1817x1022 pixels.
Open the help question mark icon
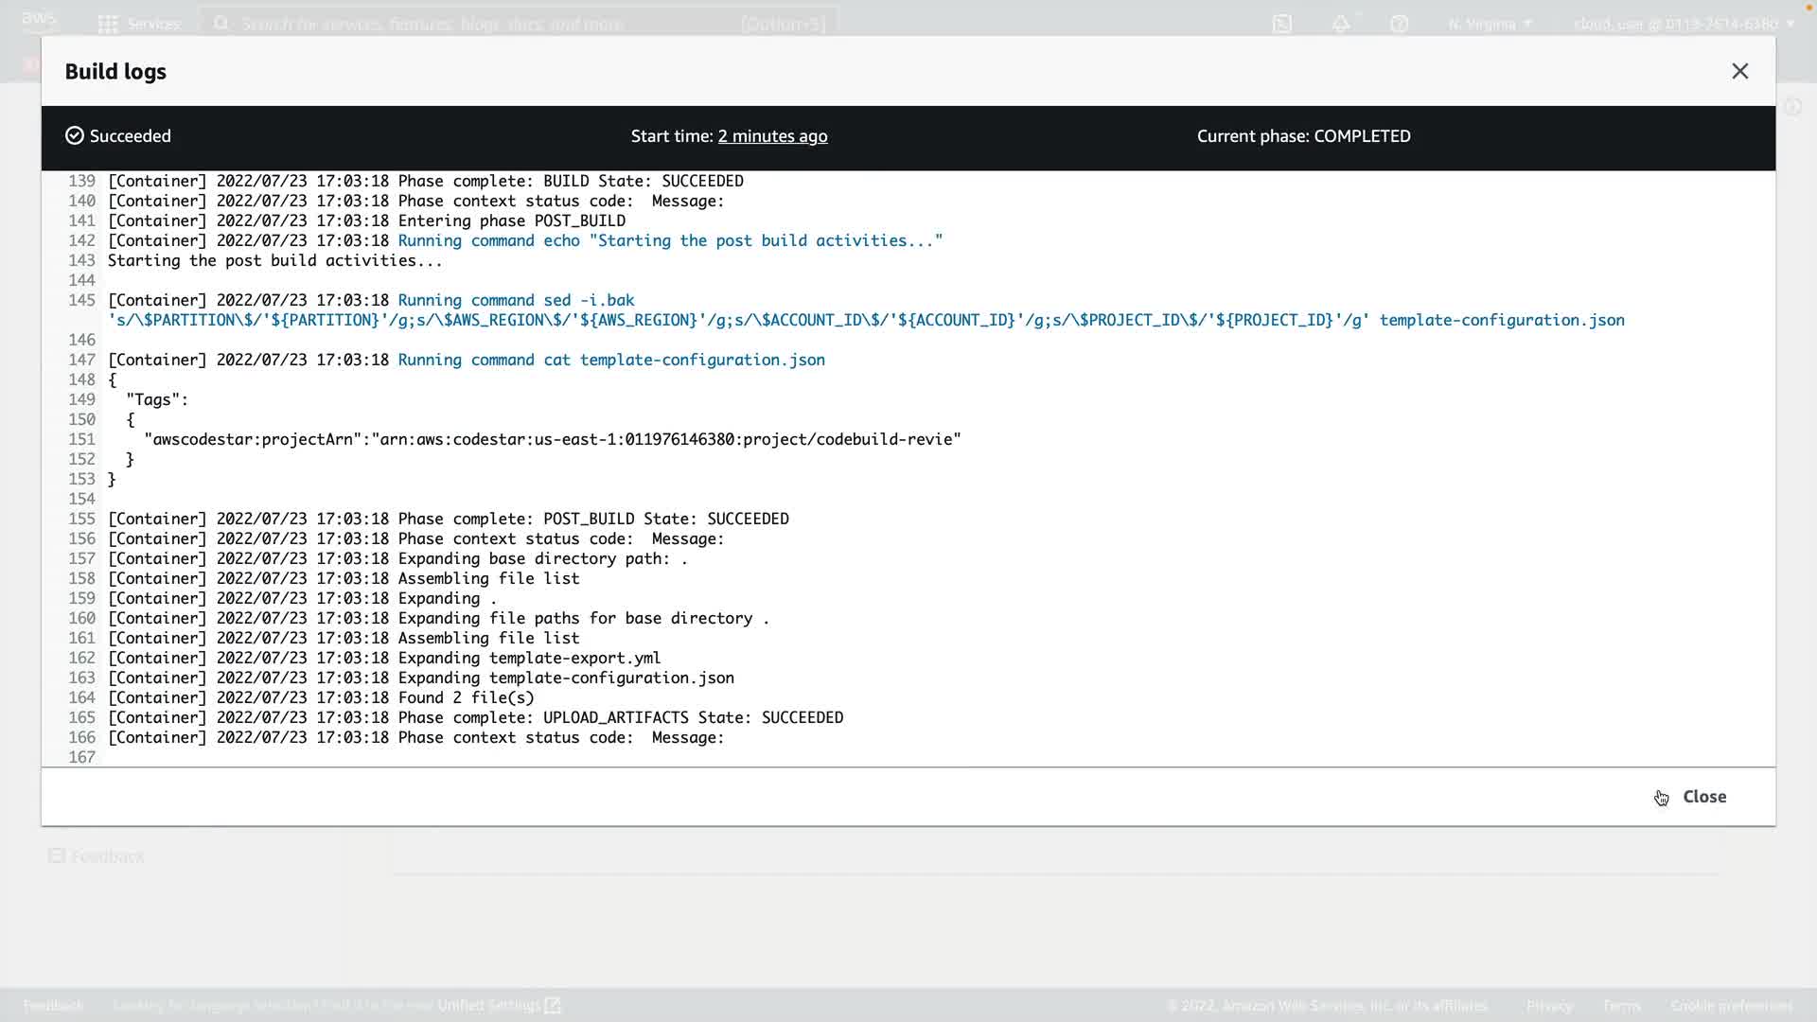pyautogui.click(x=1400, y=24)
